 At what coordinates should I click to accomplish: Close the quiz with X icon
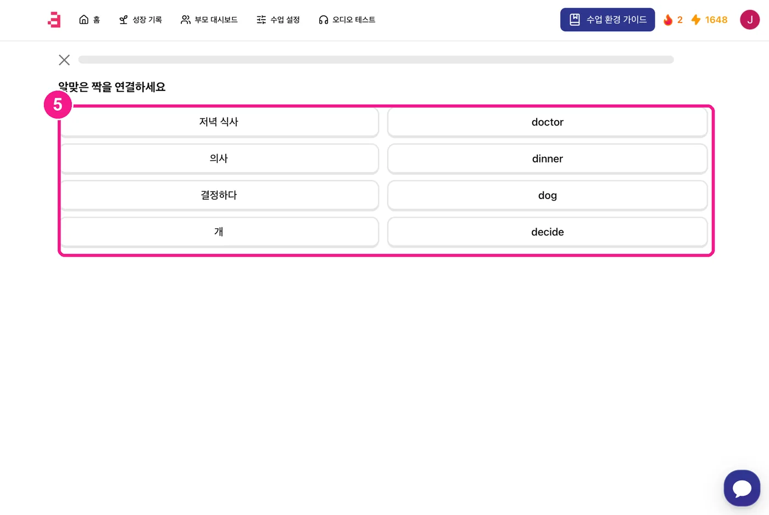click(64, 60)
